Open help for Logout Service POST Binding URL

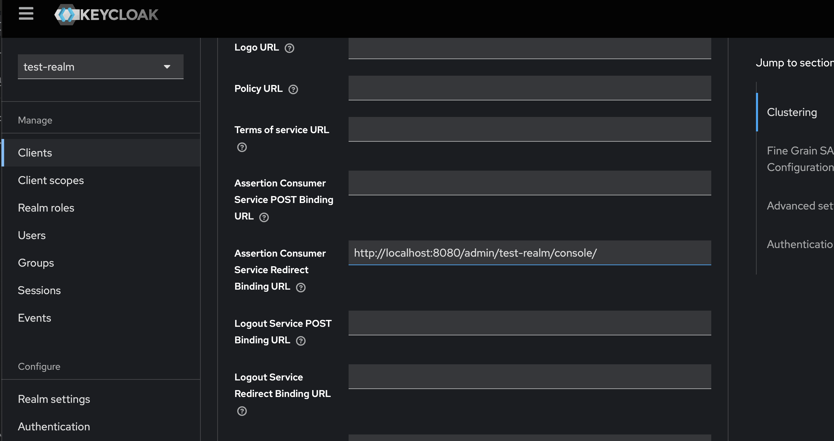(x=301, y=341)
